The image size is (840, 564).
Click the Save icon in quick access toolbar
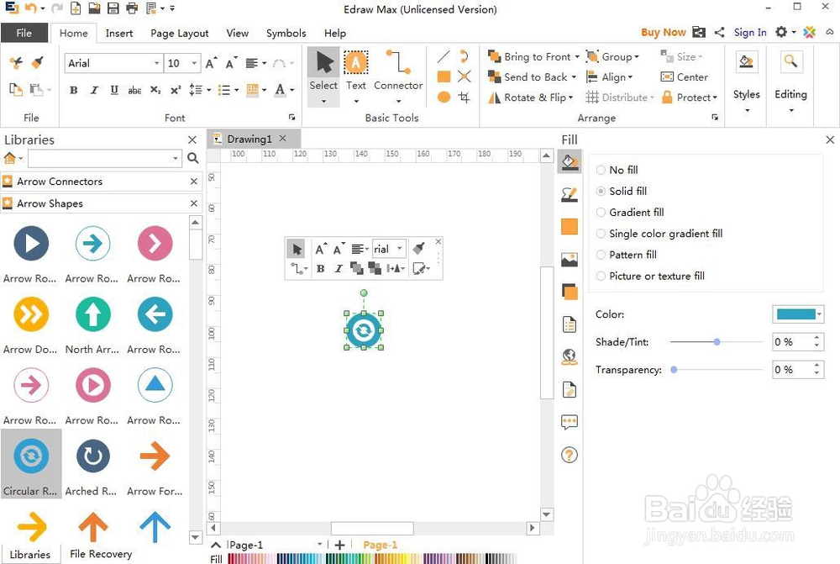tap(113, 8)
